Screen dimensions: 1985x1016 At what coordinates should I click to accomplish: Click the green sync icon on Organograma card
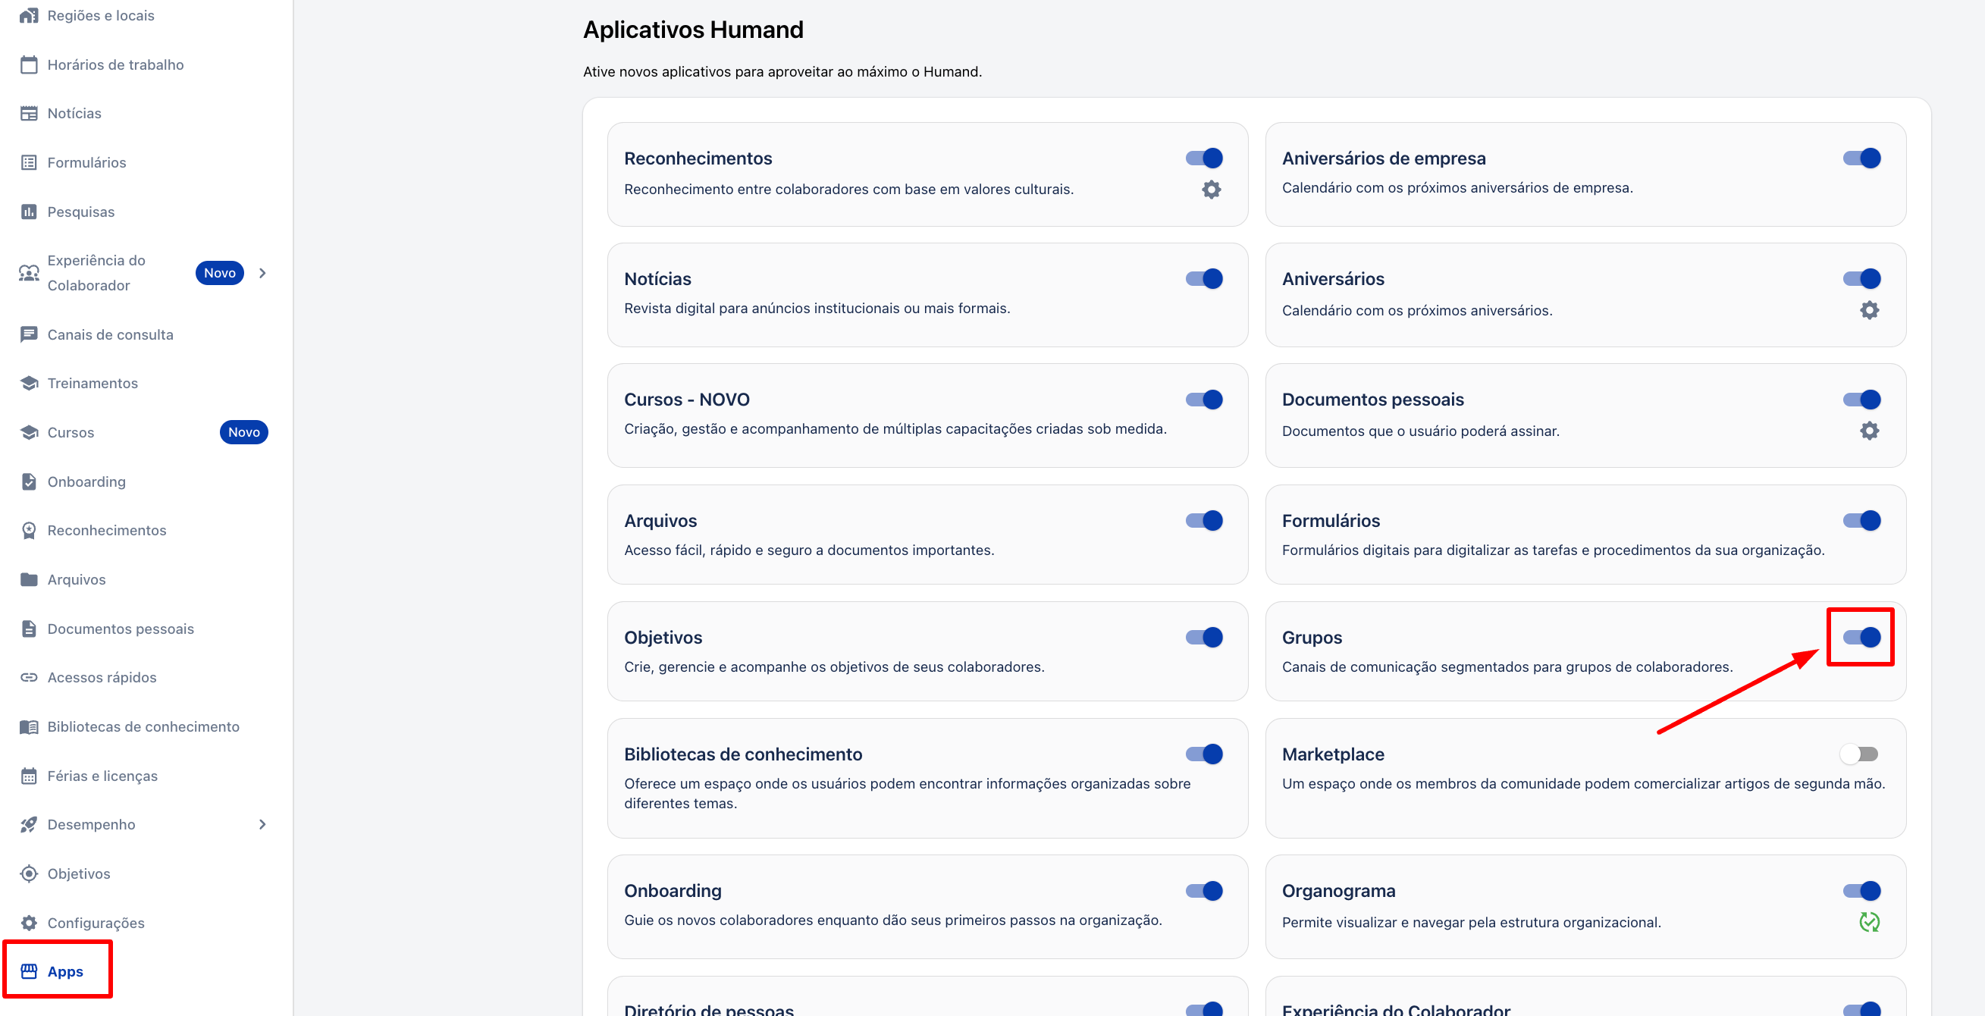(1870, 922)
